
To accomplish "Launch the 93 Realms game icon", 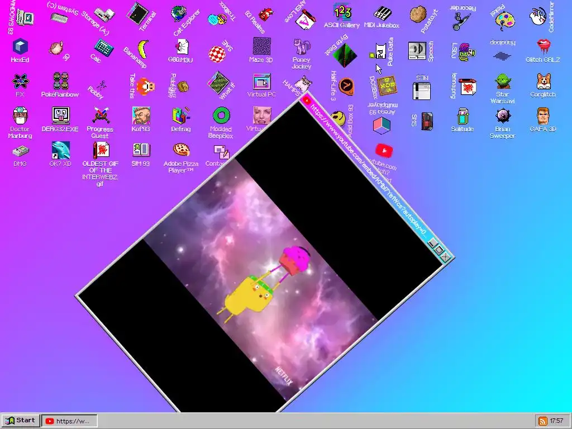I will tap(266, 15).
